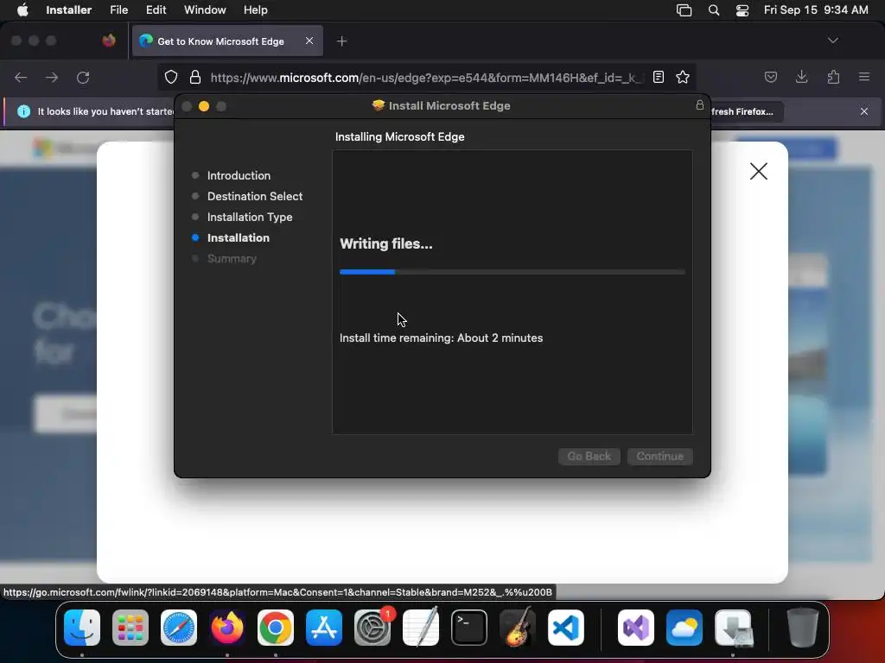885x663 pixels.
Task: Dismiss the Firefox notification bar
Action: coord(864,111)
